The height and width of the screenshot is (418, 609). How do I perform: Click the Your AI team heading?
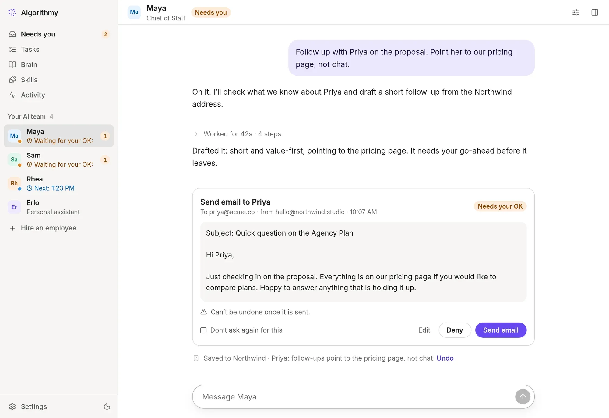click(26, 116)
